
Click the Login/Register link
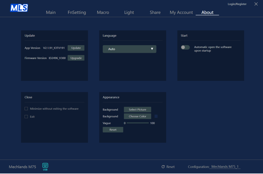pos(237,4)
